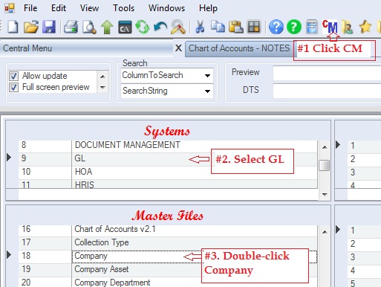Image resolution: width=381 pixels, height=287 pixels.
Task: Open the Tools menu
Action: 123,8
